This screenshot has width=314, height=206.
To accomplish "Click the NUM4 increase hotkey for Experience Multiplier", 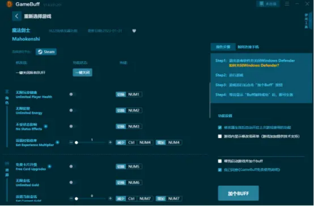I will [x=169, y=143].
